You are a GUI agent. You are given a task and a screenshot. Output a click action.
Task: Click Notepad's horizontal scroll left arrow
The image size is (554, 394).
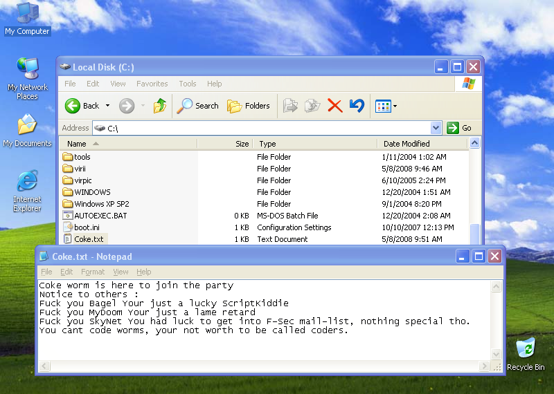click(x=44, y=366)
